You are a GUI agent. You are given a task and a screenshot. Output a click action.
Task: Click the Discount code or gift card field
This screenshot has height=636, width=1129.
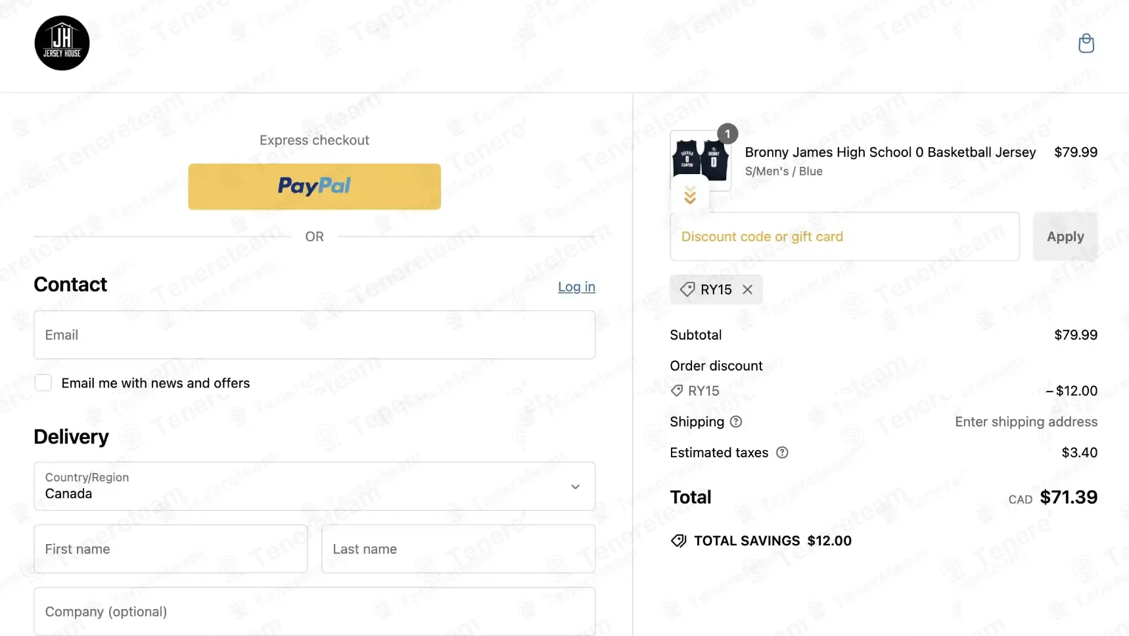(845, 237)
